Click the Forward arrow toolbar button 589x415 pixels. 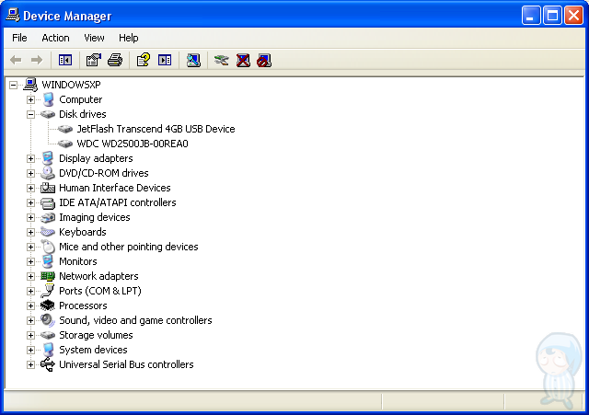pyautogui.click(x=37, y=60)
